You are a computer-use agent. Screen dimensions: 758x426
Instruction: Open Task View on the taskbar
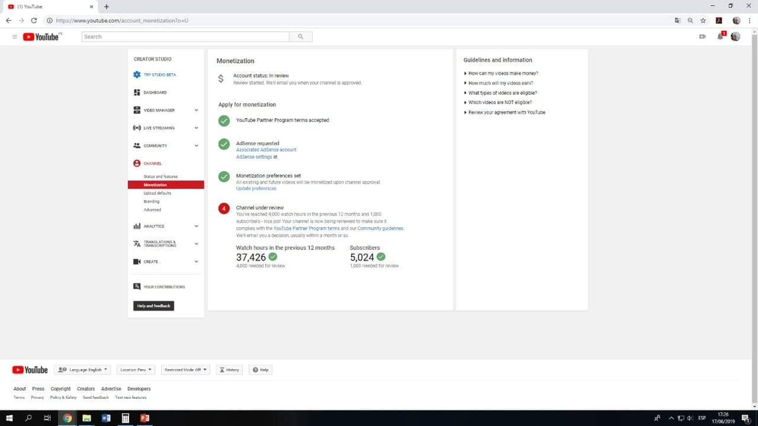[47, 418]
